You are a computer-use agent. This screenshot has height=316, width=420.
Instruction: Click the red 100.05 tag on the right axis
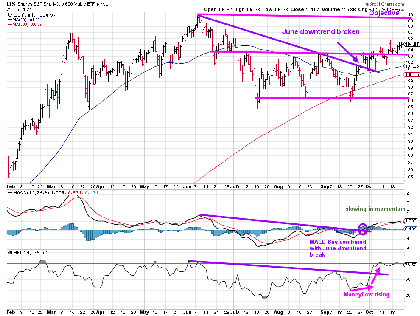[412, 75]
